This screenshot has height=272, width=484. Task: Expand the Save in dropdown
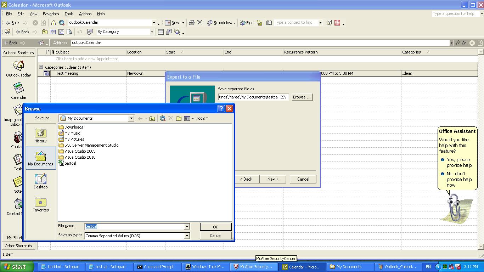click(x=131, y=118)
